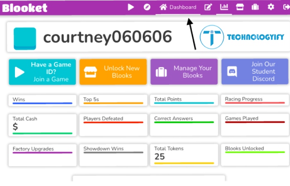Click Join Our Student Discord button
The image size is (290, 186).
coord(255,72)
